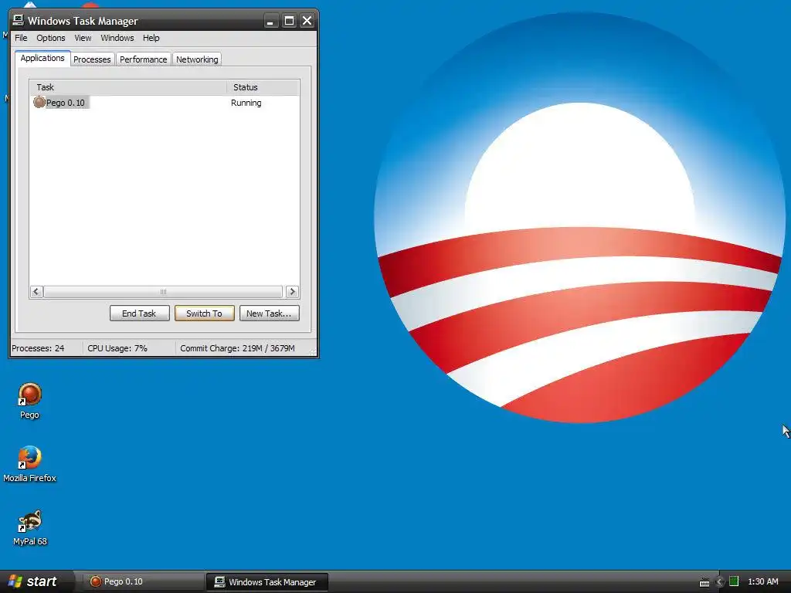Screen dimensions: 791x593
Task: Open the View menu
Action: [83, 38]
